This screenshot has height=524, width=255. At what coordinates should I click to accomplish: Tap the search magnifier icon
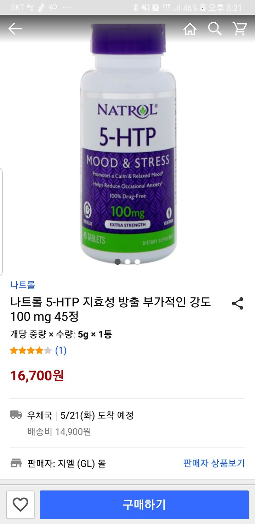coord(215,29)
